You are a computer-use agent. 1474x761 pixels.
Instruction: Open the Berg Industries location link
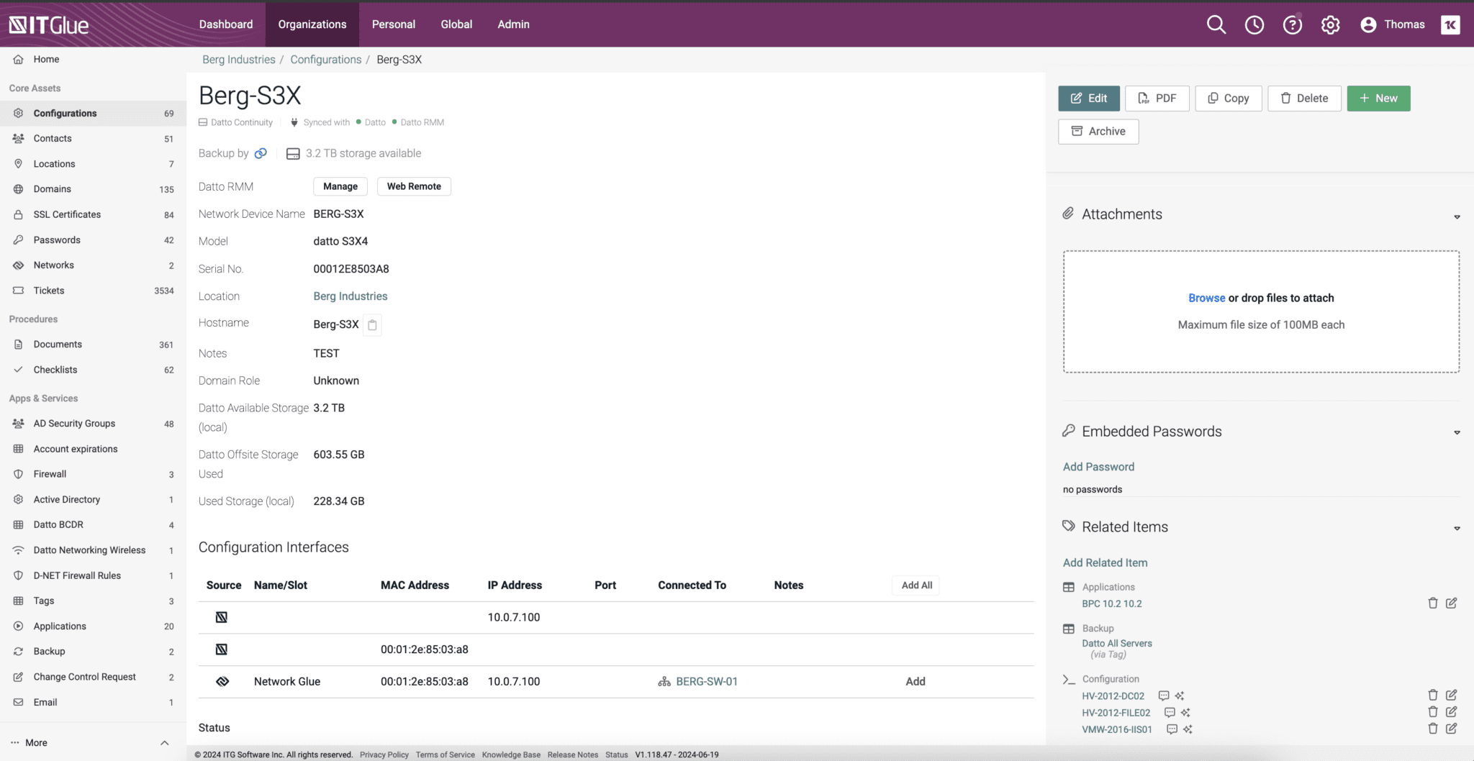pyautogui.click(x=350, y=296)
